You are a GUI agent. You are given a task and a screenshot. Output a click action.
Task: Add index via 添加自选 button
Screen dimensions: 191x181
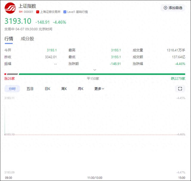point(173,8)
